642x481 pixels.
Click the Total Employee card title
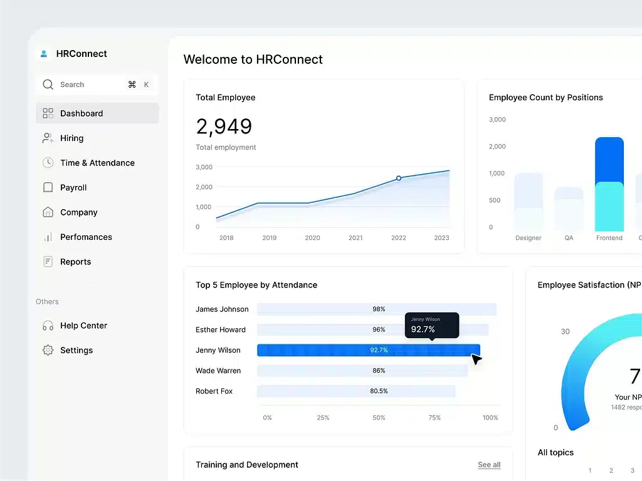[226, 97]
